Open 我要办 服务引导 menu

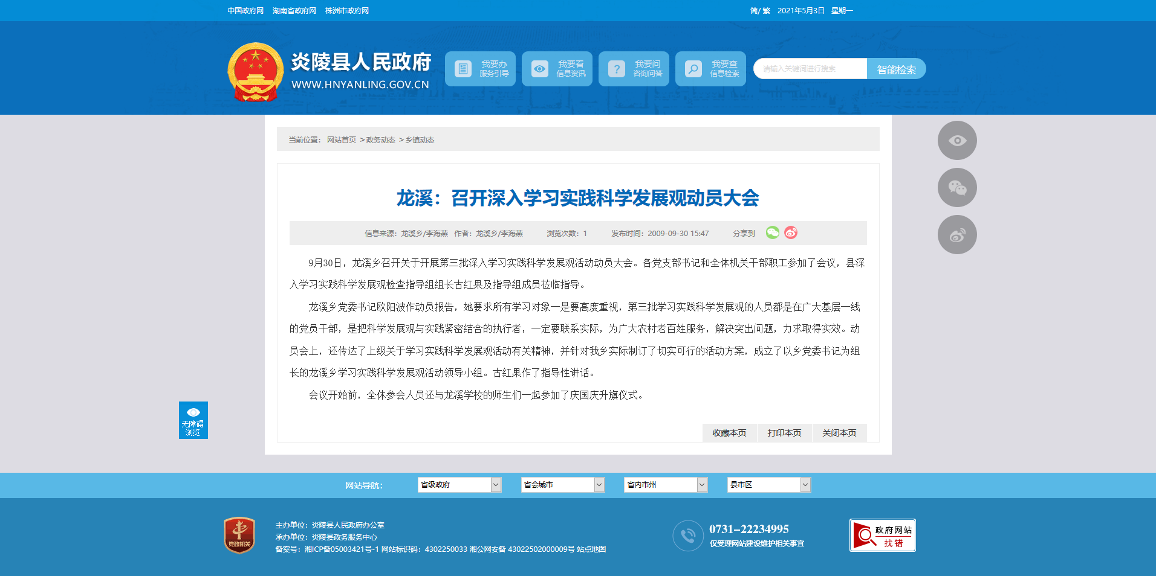[x=480, y=69]
